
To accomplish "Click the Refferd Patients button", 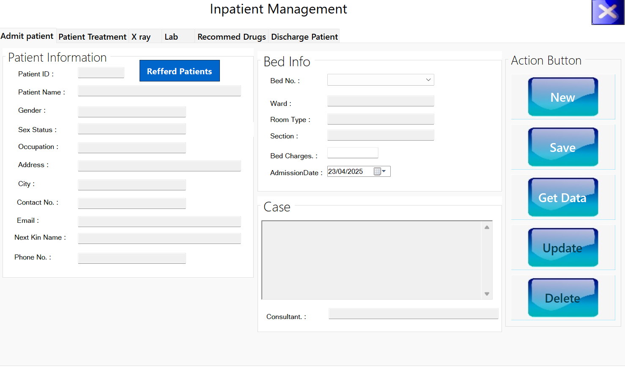I will (x=179, y=71).
